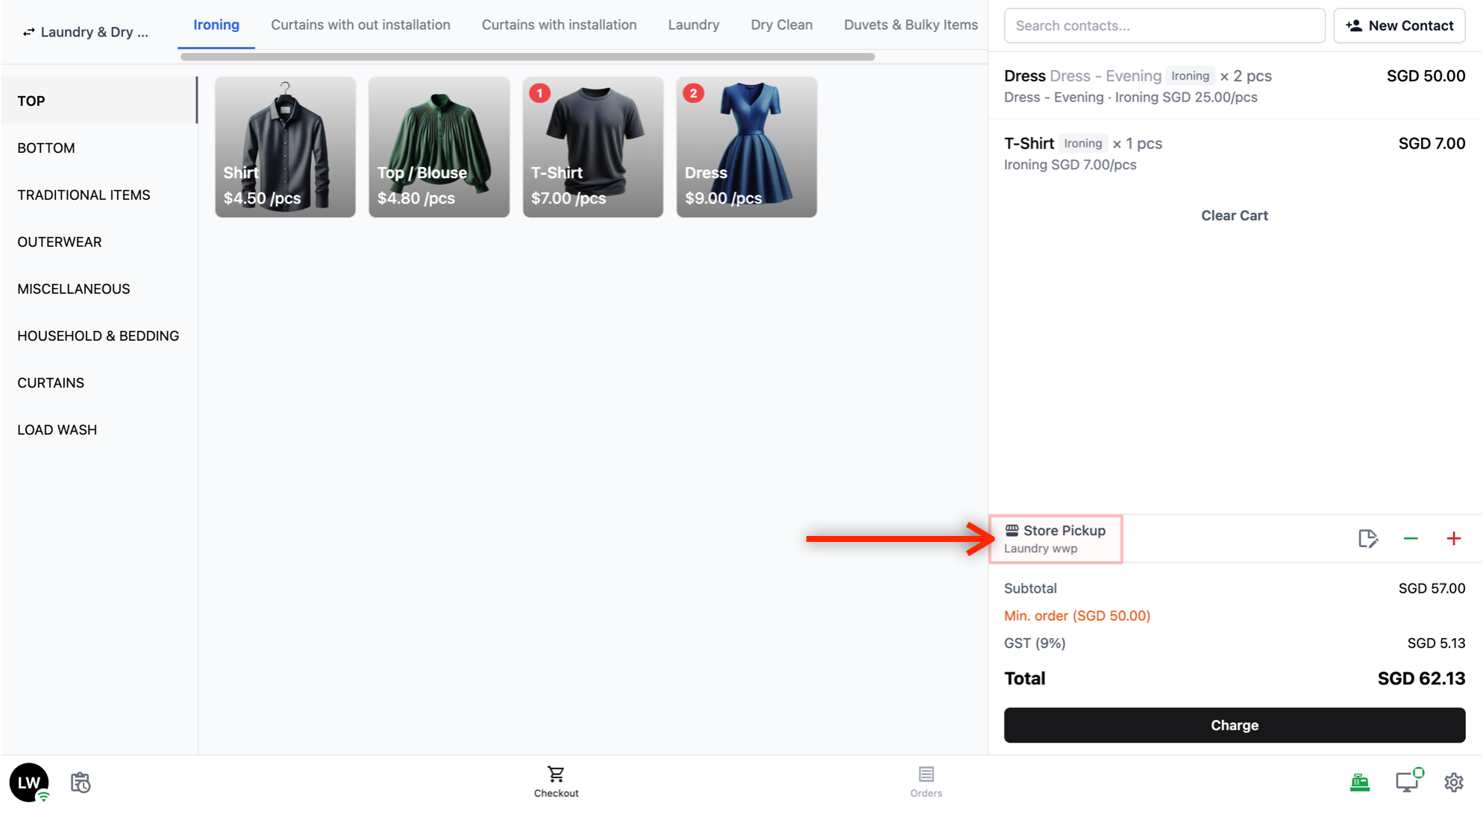Click Clear Cart

(1234, 215)
